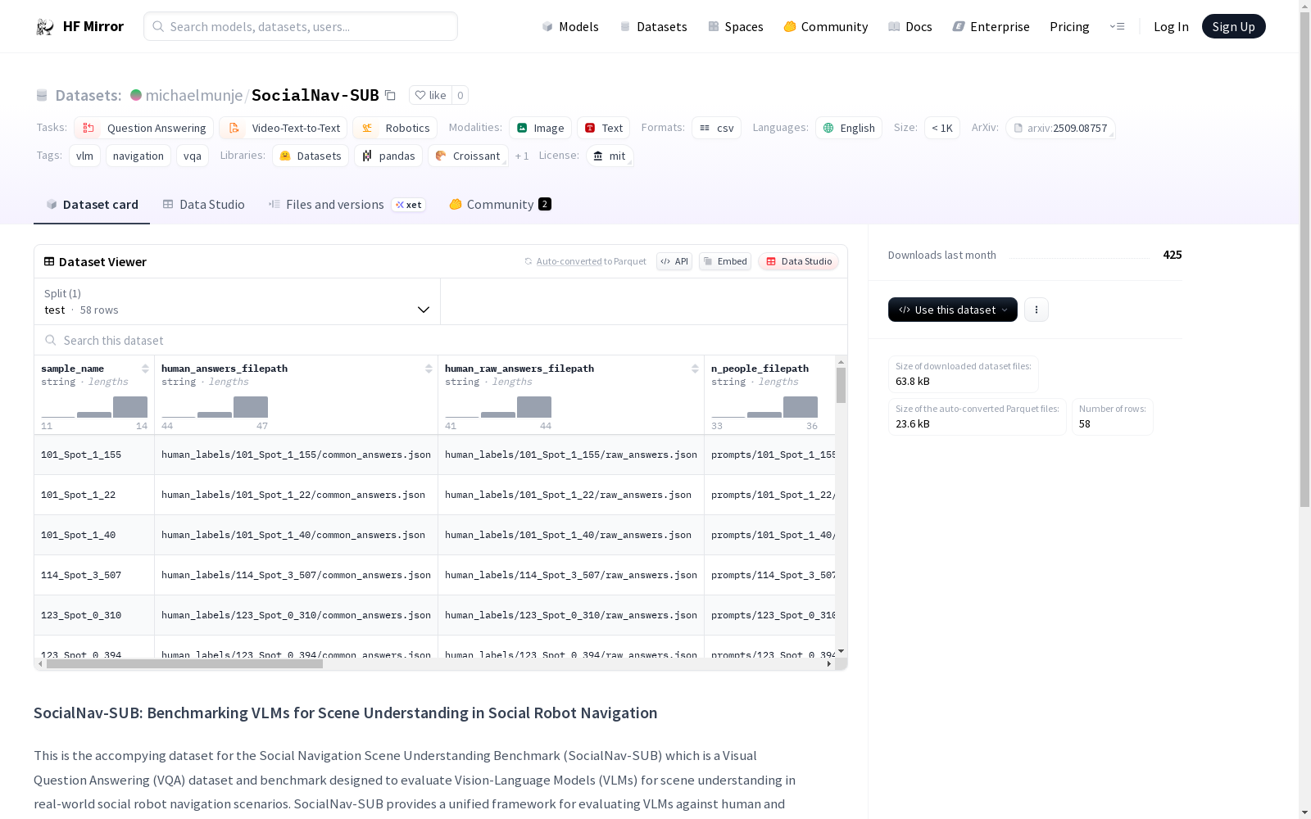Open the Datasets nav item
The image size is (1311, 819).
point(653,26)
